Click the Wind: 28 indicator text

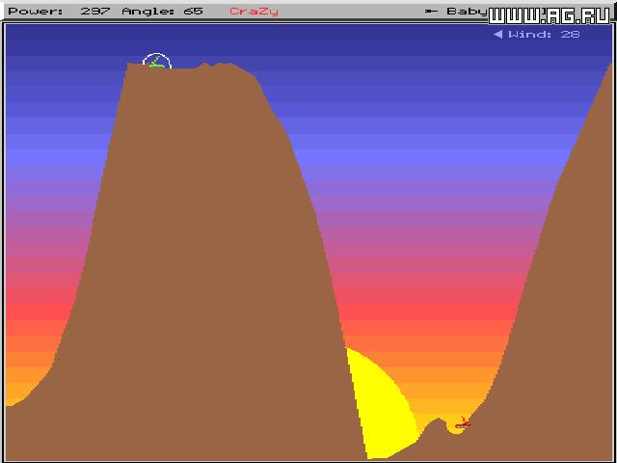click(544, 35)
